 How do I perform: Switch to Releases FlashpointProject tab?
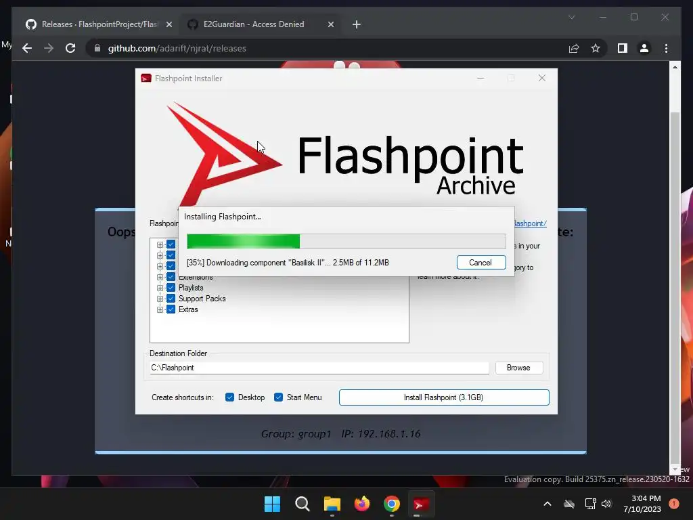[99, 24]
